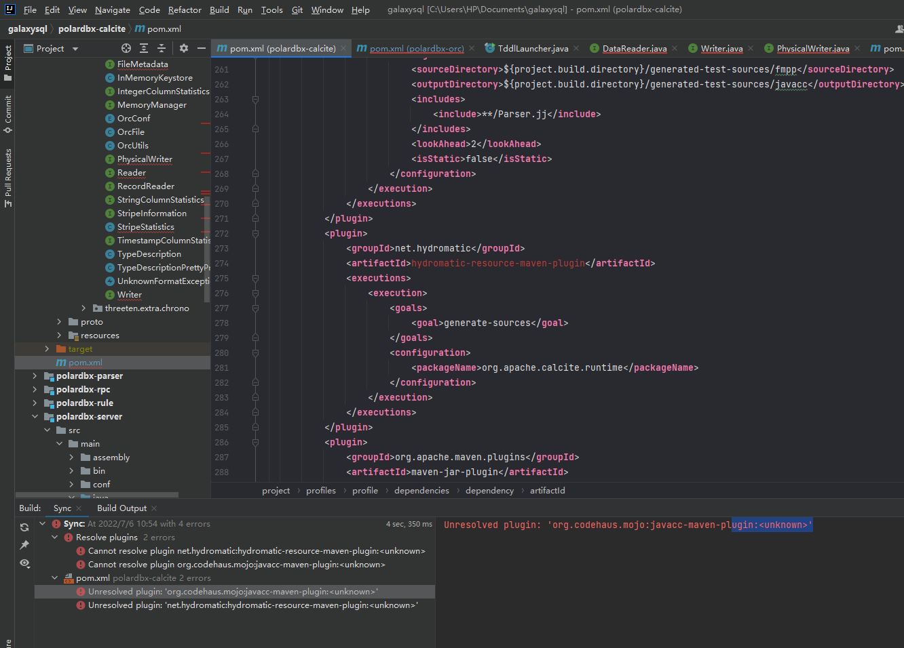
Task: Click the pom.xml Maven icon in build tree
Action: [x=69, y=578]
